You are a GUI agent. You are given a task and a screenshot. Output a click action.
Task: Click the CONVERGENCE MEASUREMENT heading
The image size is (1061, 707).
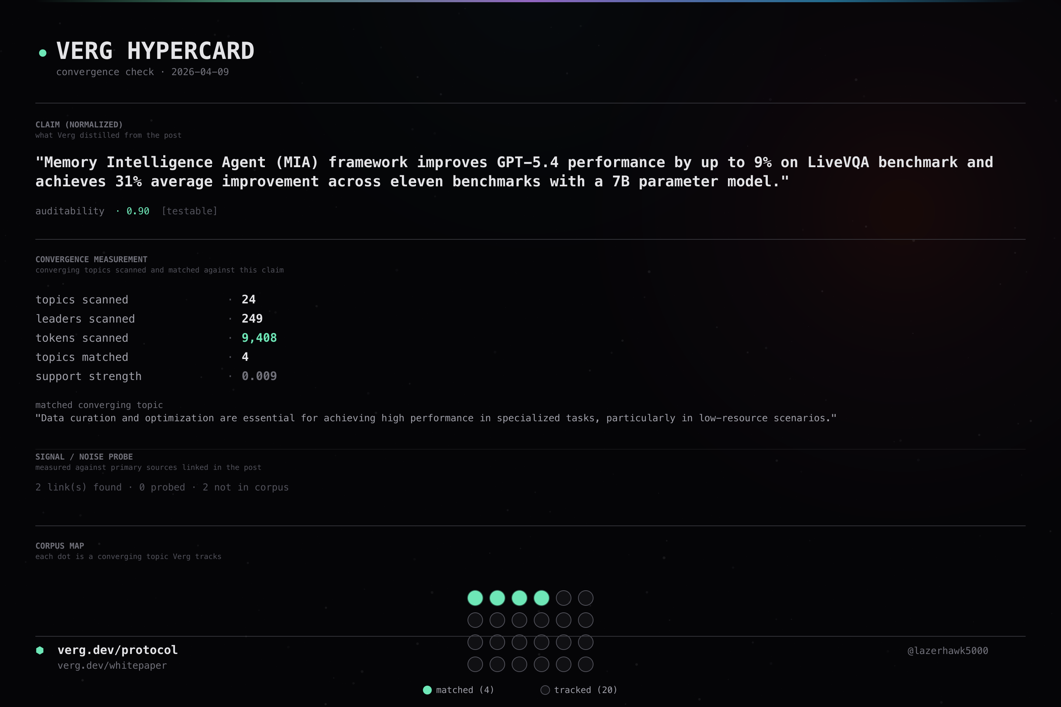pyautogui.click(x=92, y=259)
